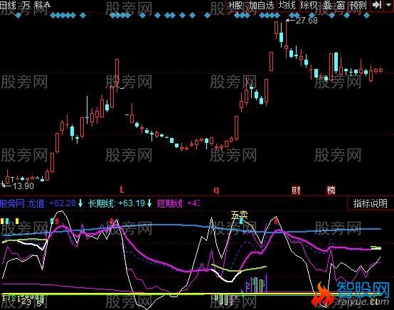This screenshot has width=394, height=310.
Task: Click the 叠 overlay button
Action: point(327,5)
